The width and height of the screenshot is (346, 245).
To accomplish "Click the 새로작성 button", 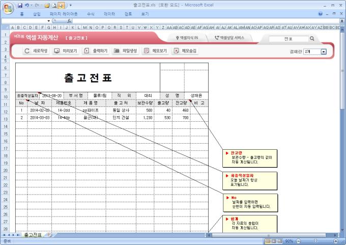I will click(36, 51).
